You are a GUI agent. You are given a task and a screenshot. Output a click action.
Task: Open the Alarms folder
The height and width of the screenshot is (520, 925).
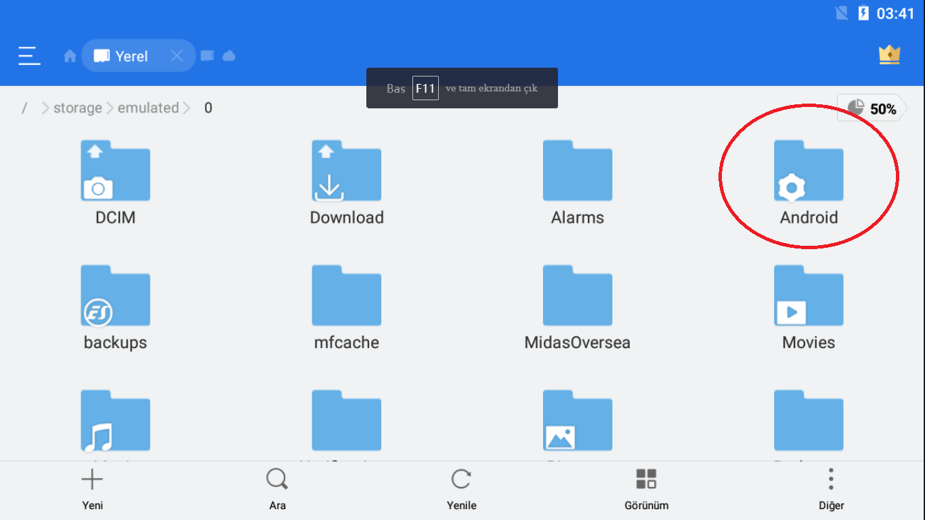578,171
